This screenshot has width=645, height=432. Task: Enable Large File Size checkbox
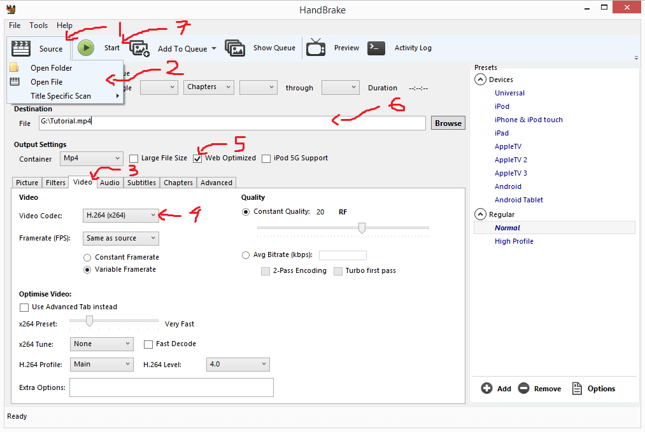[x=134, y=158]
